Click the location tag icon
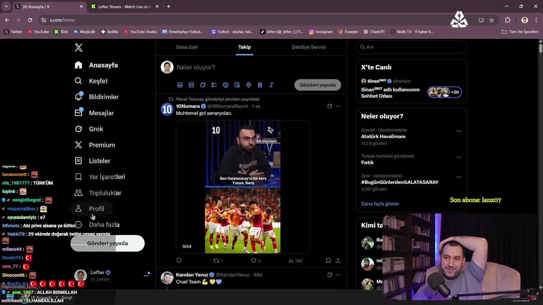543x305 pixels. (x=249, y=85)
